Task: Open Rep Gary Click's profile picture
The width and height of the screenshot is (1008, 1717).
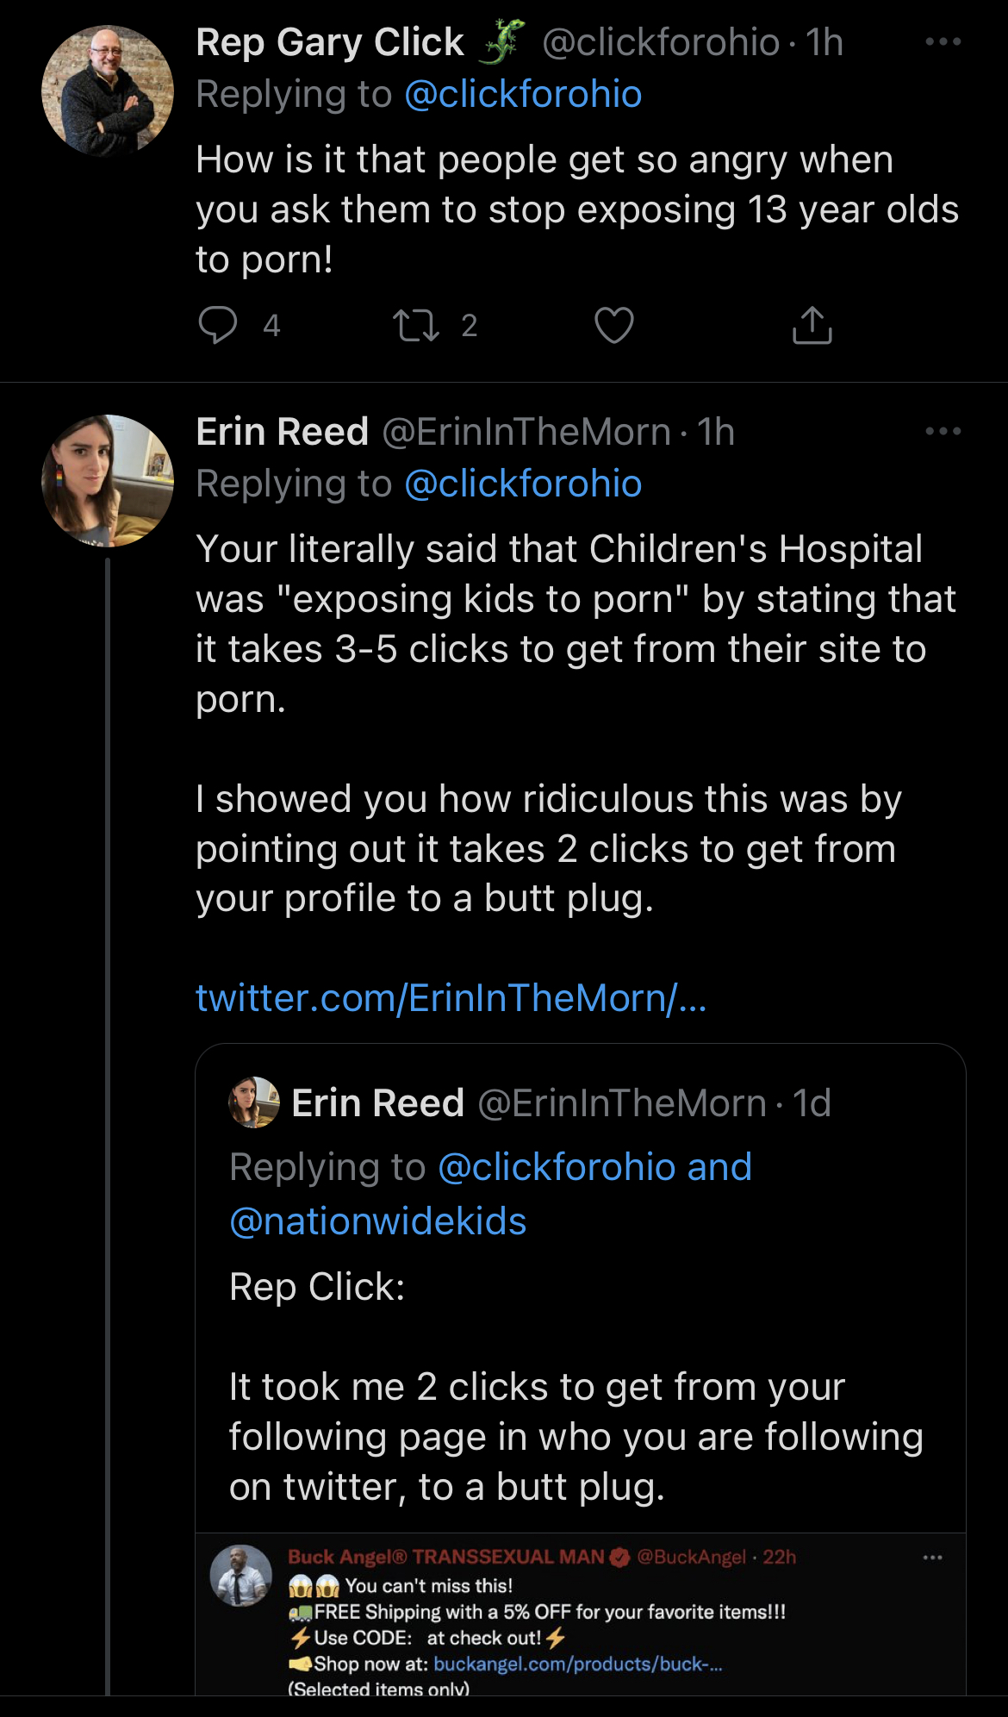Action: (x=108, y=91)
